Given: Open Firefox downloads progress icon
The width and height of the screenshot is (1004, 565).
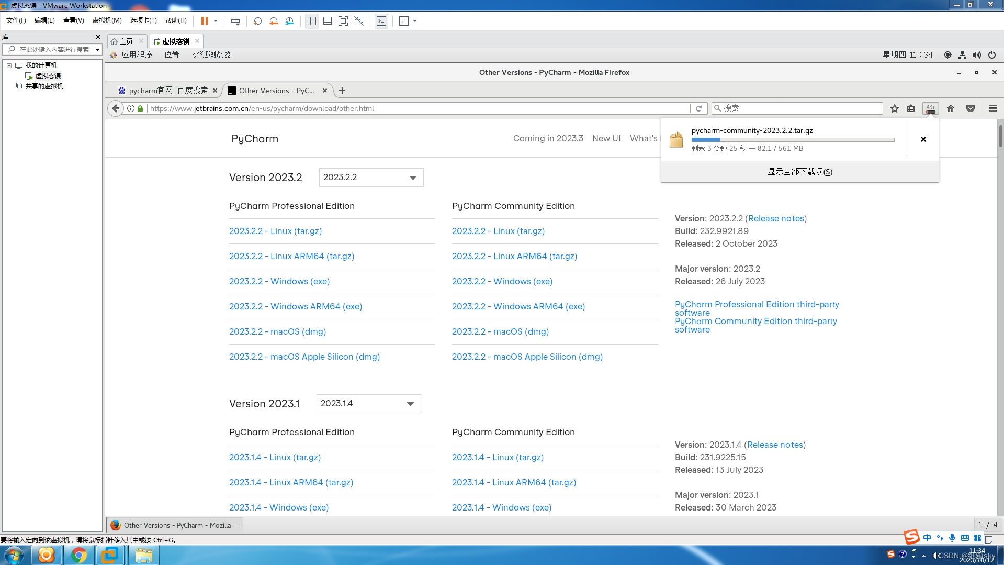Looking at the screenshot, I should pyautogui.click(x=930, y=108).
